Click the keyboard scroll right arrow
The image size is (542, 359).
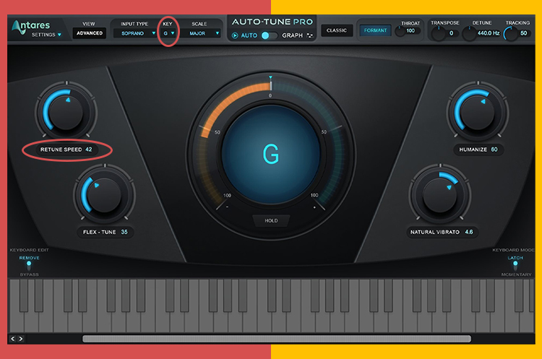pyautogui.click(x=21, y=339)
